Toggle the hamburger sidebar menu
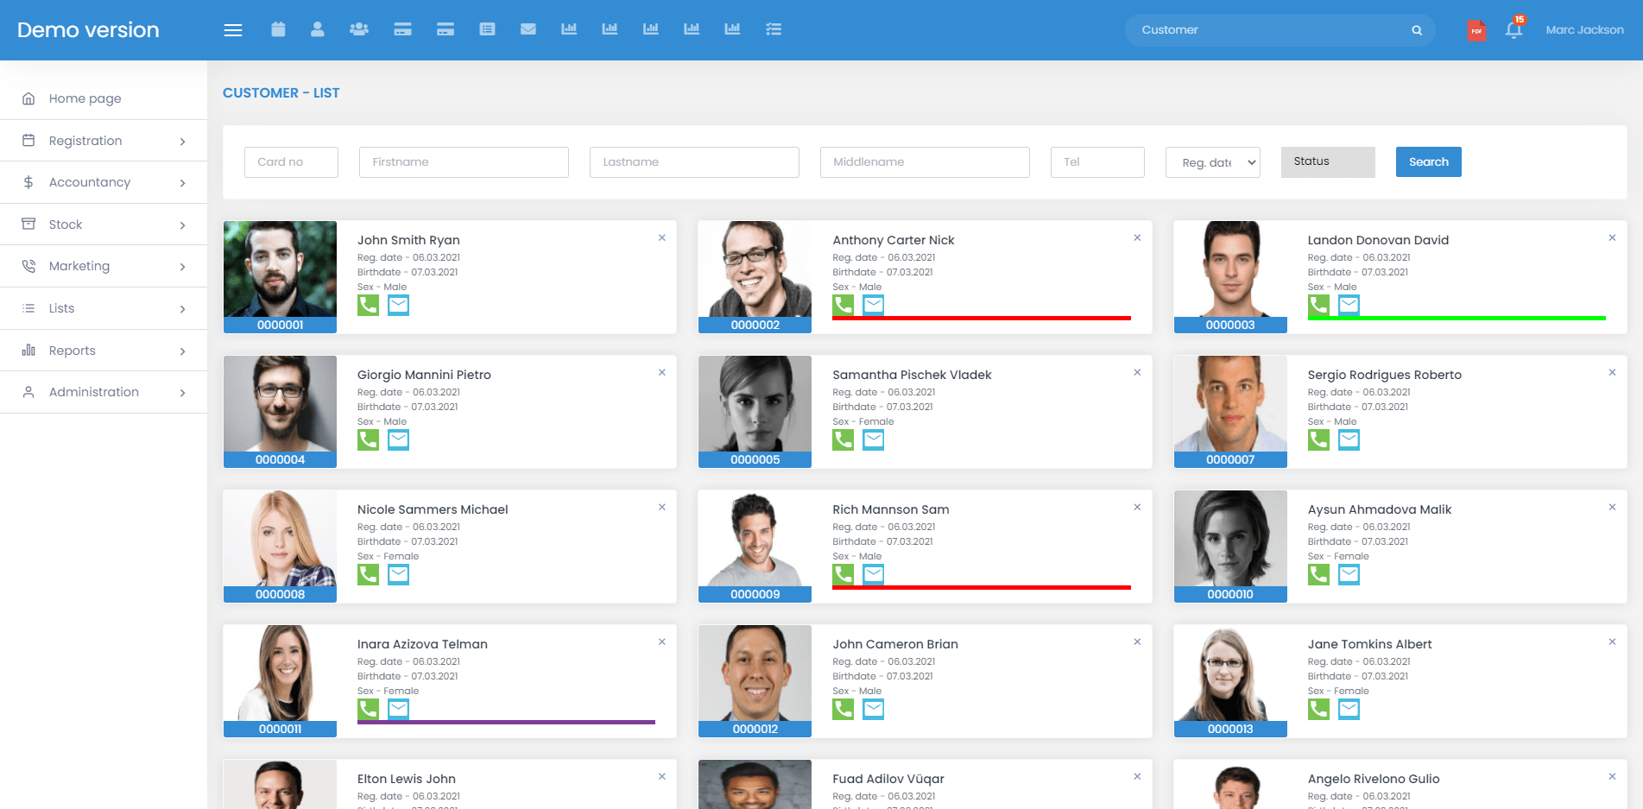 [232, 30]
